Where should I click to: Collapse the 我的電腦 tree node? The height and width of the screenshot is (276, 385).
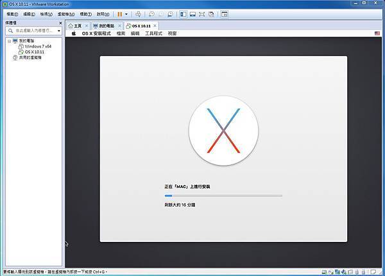pos(9,41)
